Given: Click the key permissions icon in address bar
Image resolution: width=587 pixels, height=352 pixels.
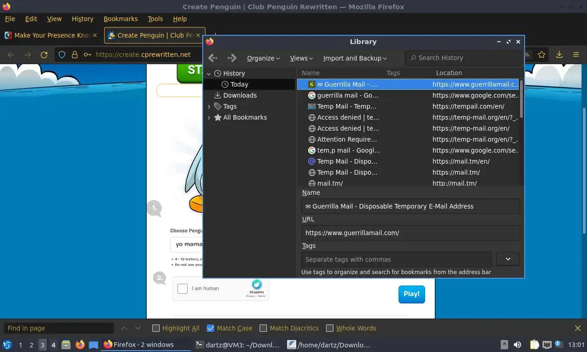Looking at the screenshot, I should click(88, 55).
